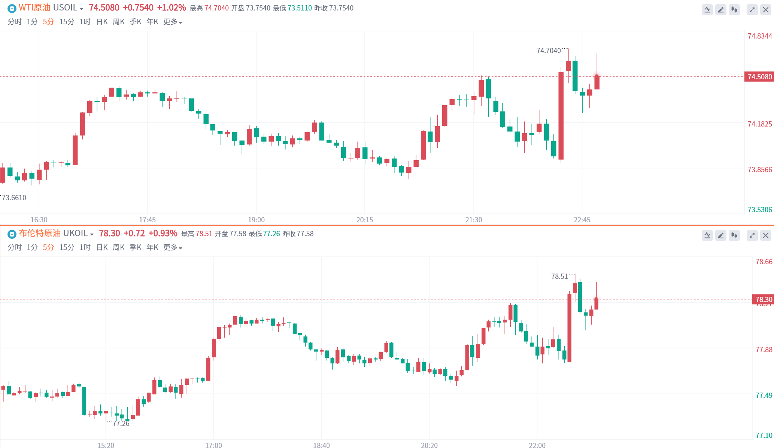Expand the 更多 timeframe menu on WTI chart
The width and height of the screenshot is (774, 448).
(173, 22)
